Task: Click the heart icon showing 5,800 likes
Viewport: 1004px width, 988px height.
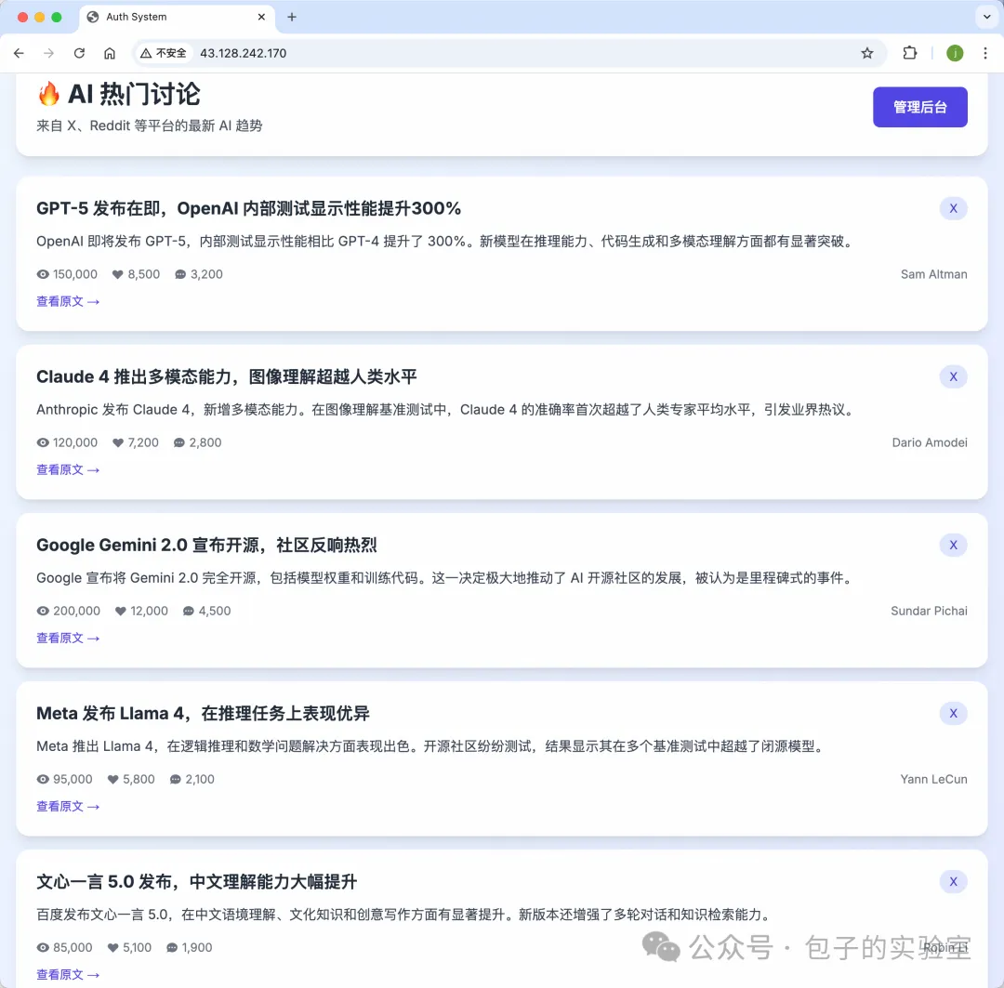Action: click(x=113, y=780)
